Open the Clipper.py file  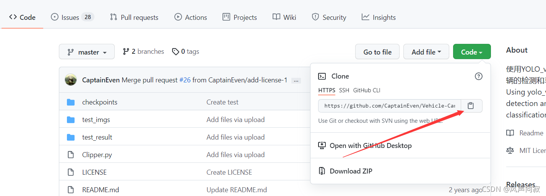tap(97, 155)
